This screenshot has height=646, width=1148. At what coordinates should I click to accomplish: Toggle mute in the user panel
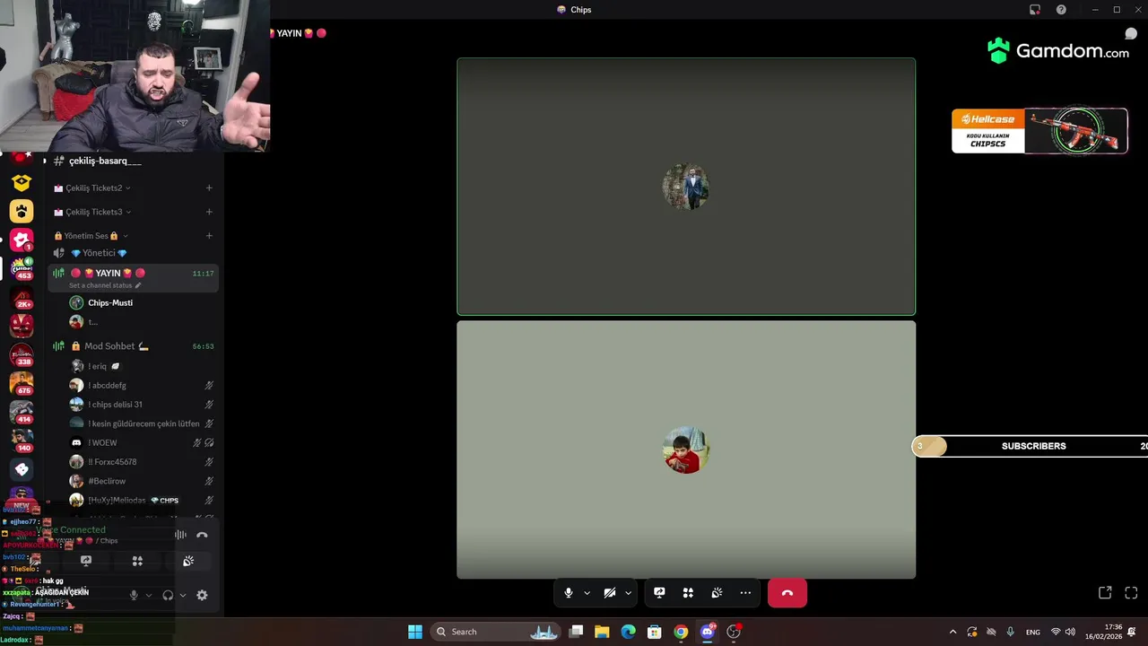[134, 595]
